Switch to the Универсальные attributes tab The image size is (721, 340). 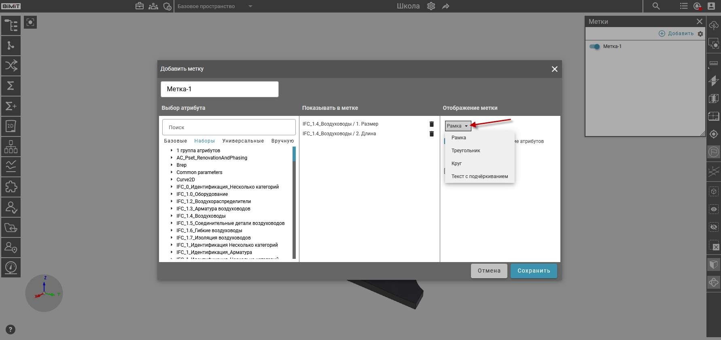point(243,141)
